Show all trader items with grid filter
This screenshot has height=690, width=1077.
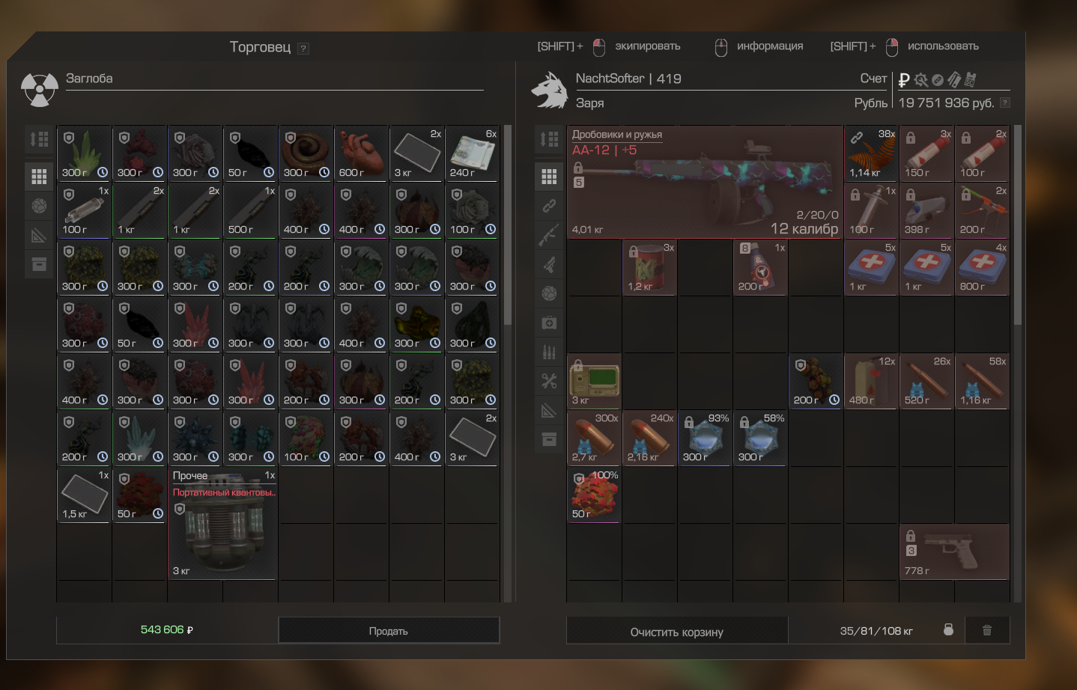coord(39,177)
